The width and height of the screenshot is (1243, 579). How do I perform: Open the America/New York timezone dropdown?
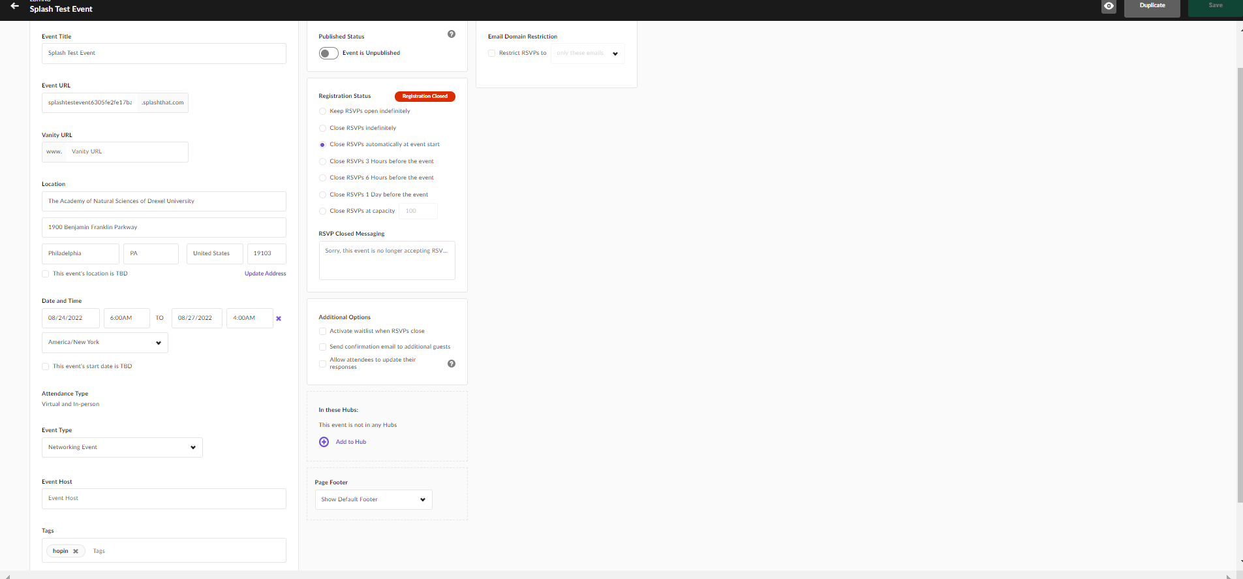(x=105, y=343)
